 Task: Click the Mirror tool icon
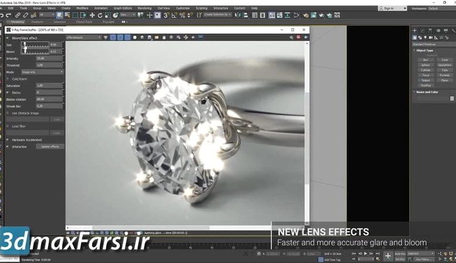(x=237, y=15)
